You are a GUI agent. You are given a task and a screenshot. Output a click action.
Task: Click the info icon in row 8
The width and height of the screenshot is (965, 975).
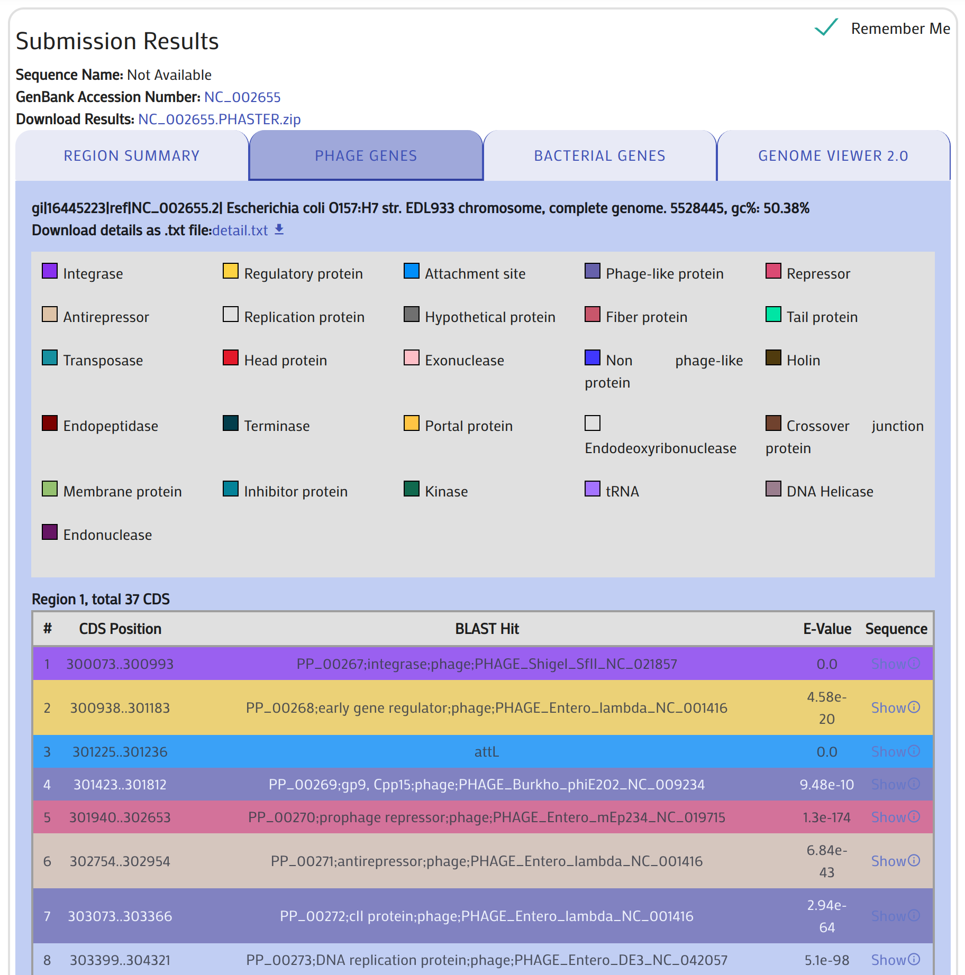(914, 959)
